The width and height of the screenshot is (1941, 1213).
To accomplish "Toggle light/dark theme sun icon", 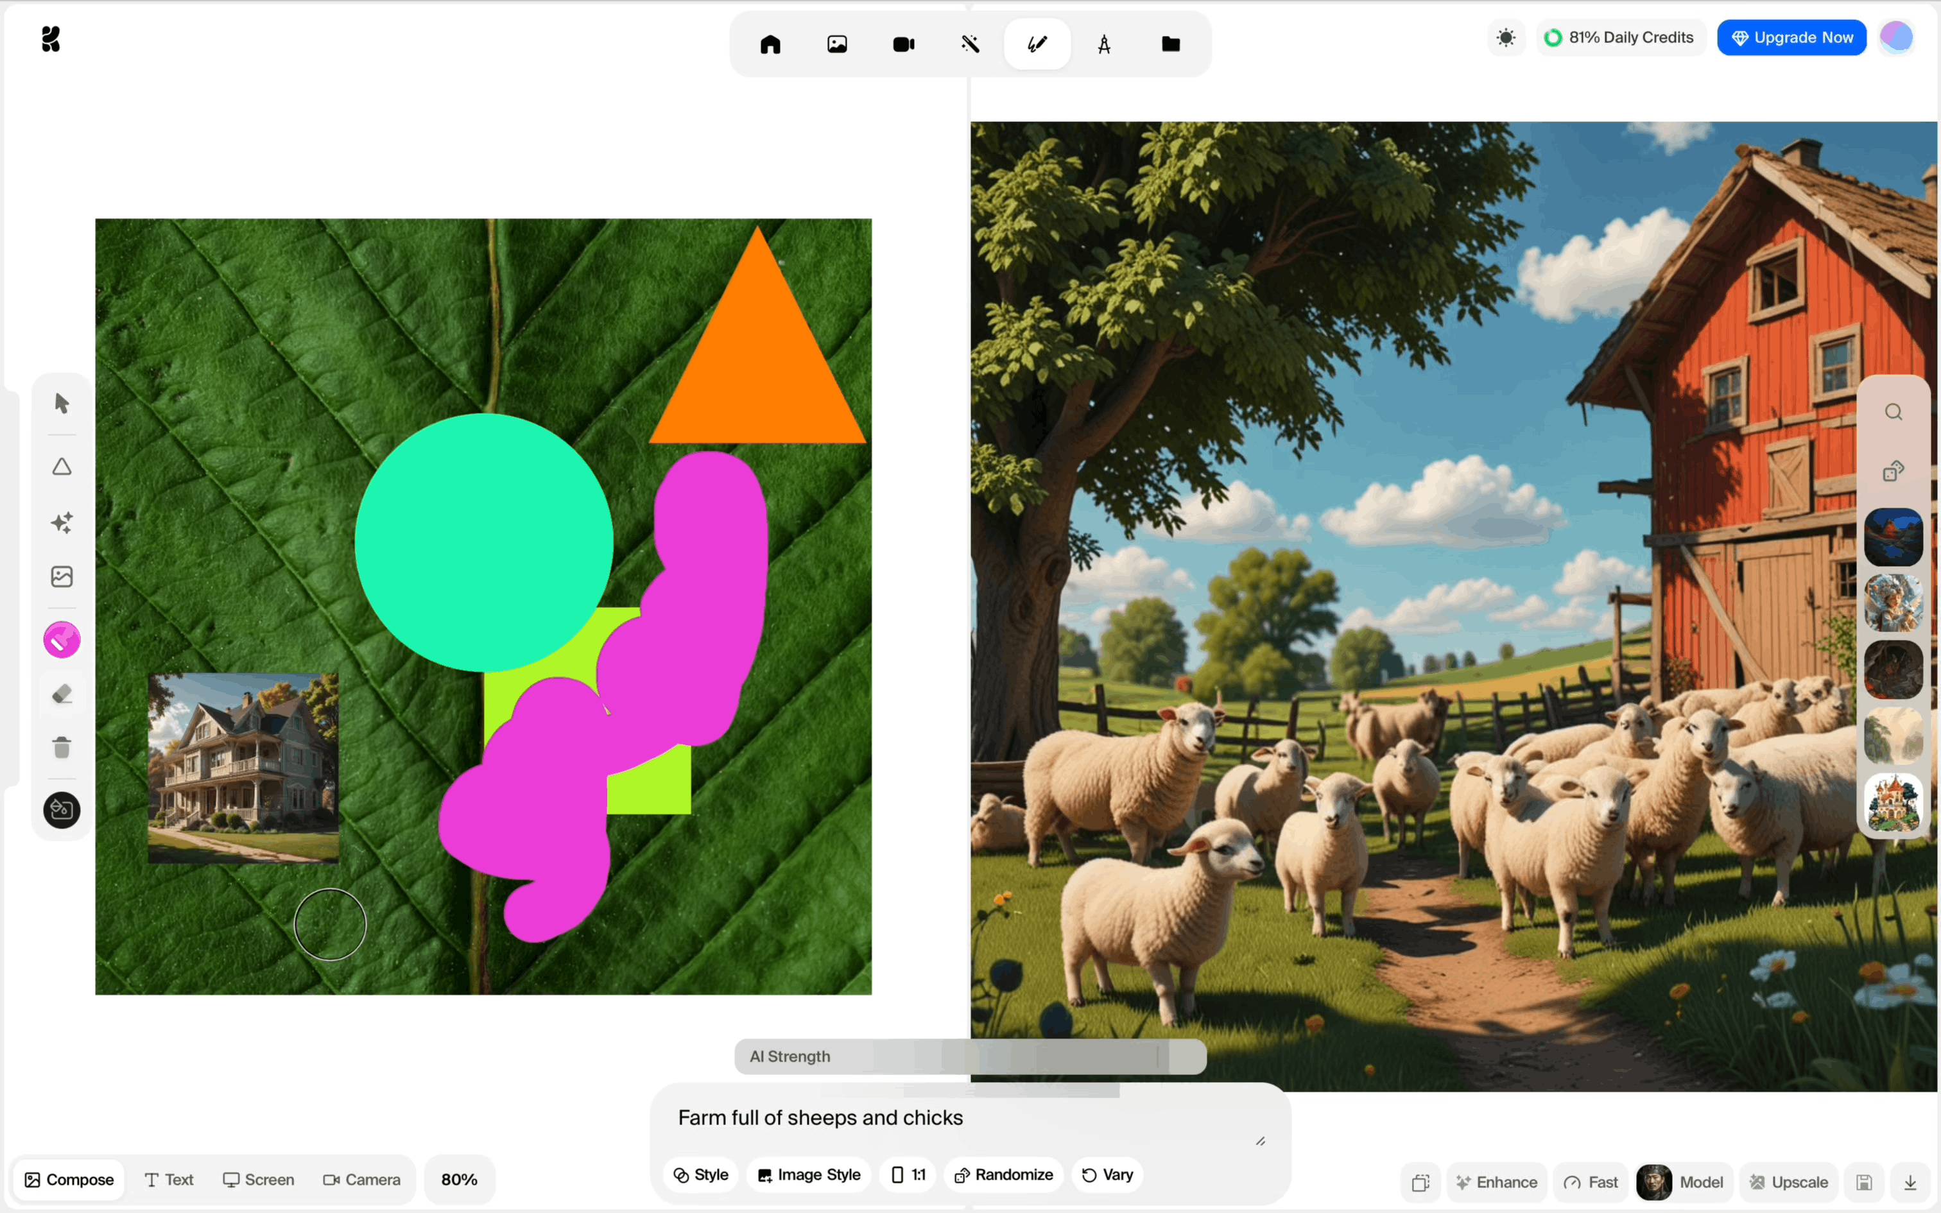I will pos(1505,38).
